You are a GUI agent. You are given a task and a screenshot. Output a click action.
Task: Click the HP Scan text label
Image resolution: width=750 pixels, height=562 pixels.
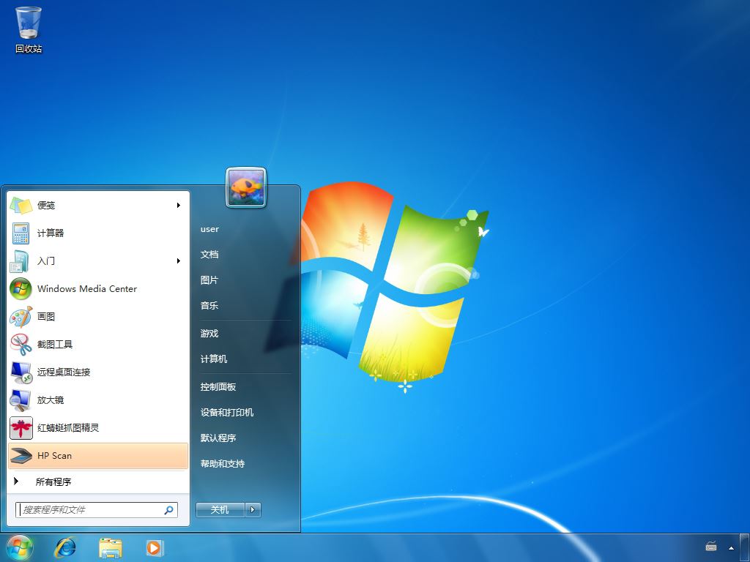tap(54, 455)
